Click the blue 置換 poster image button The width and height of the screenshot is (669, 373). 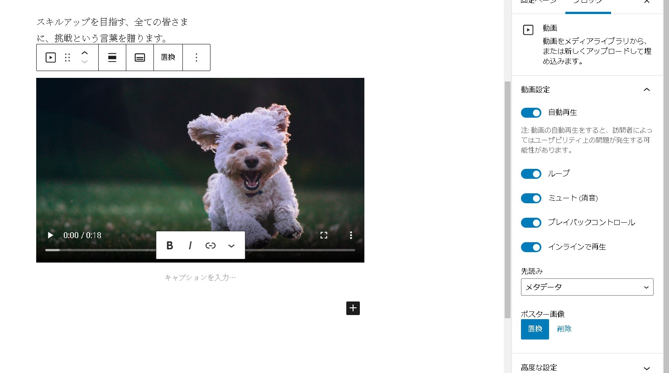(x=535, y=329)
